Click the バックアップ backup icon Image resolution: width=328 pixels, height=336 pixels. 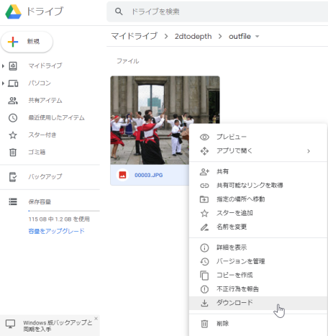[13, 177]
